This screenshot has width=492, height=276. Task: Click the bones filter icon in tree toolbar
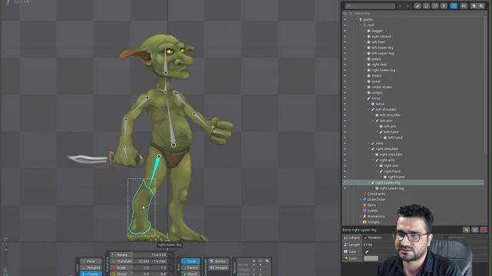[x=417, y=6]
